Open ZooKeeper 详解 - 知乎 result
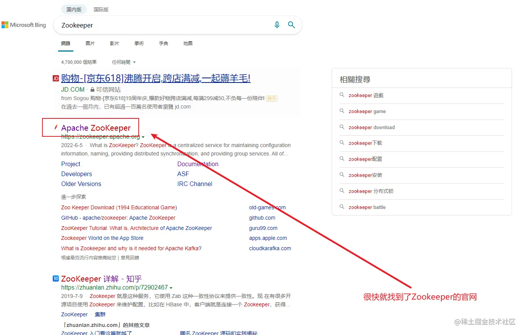 (x=101, y=279)
